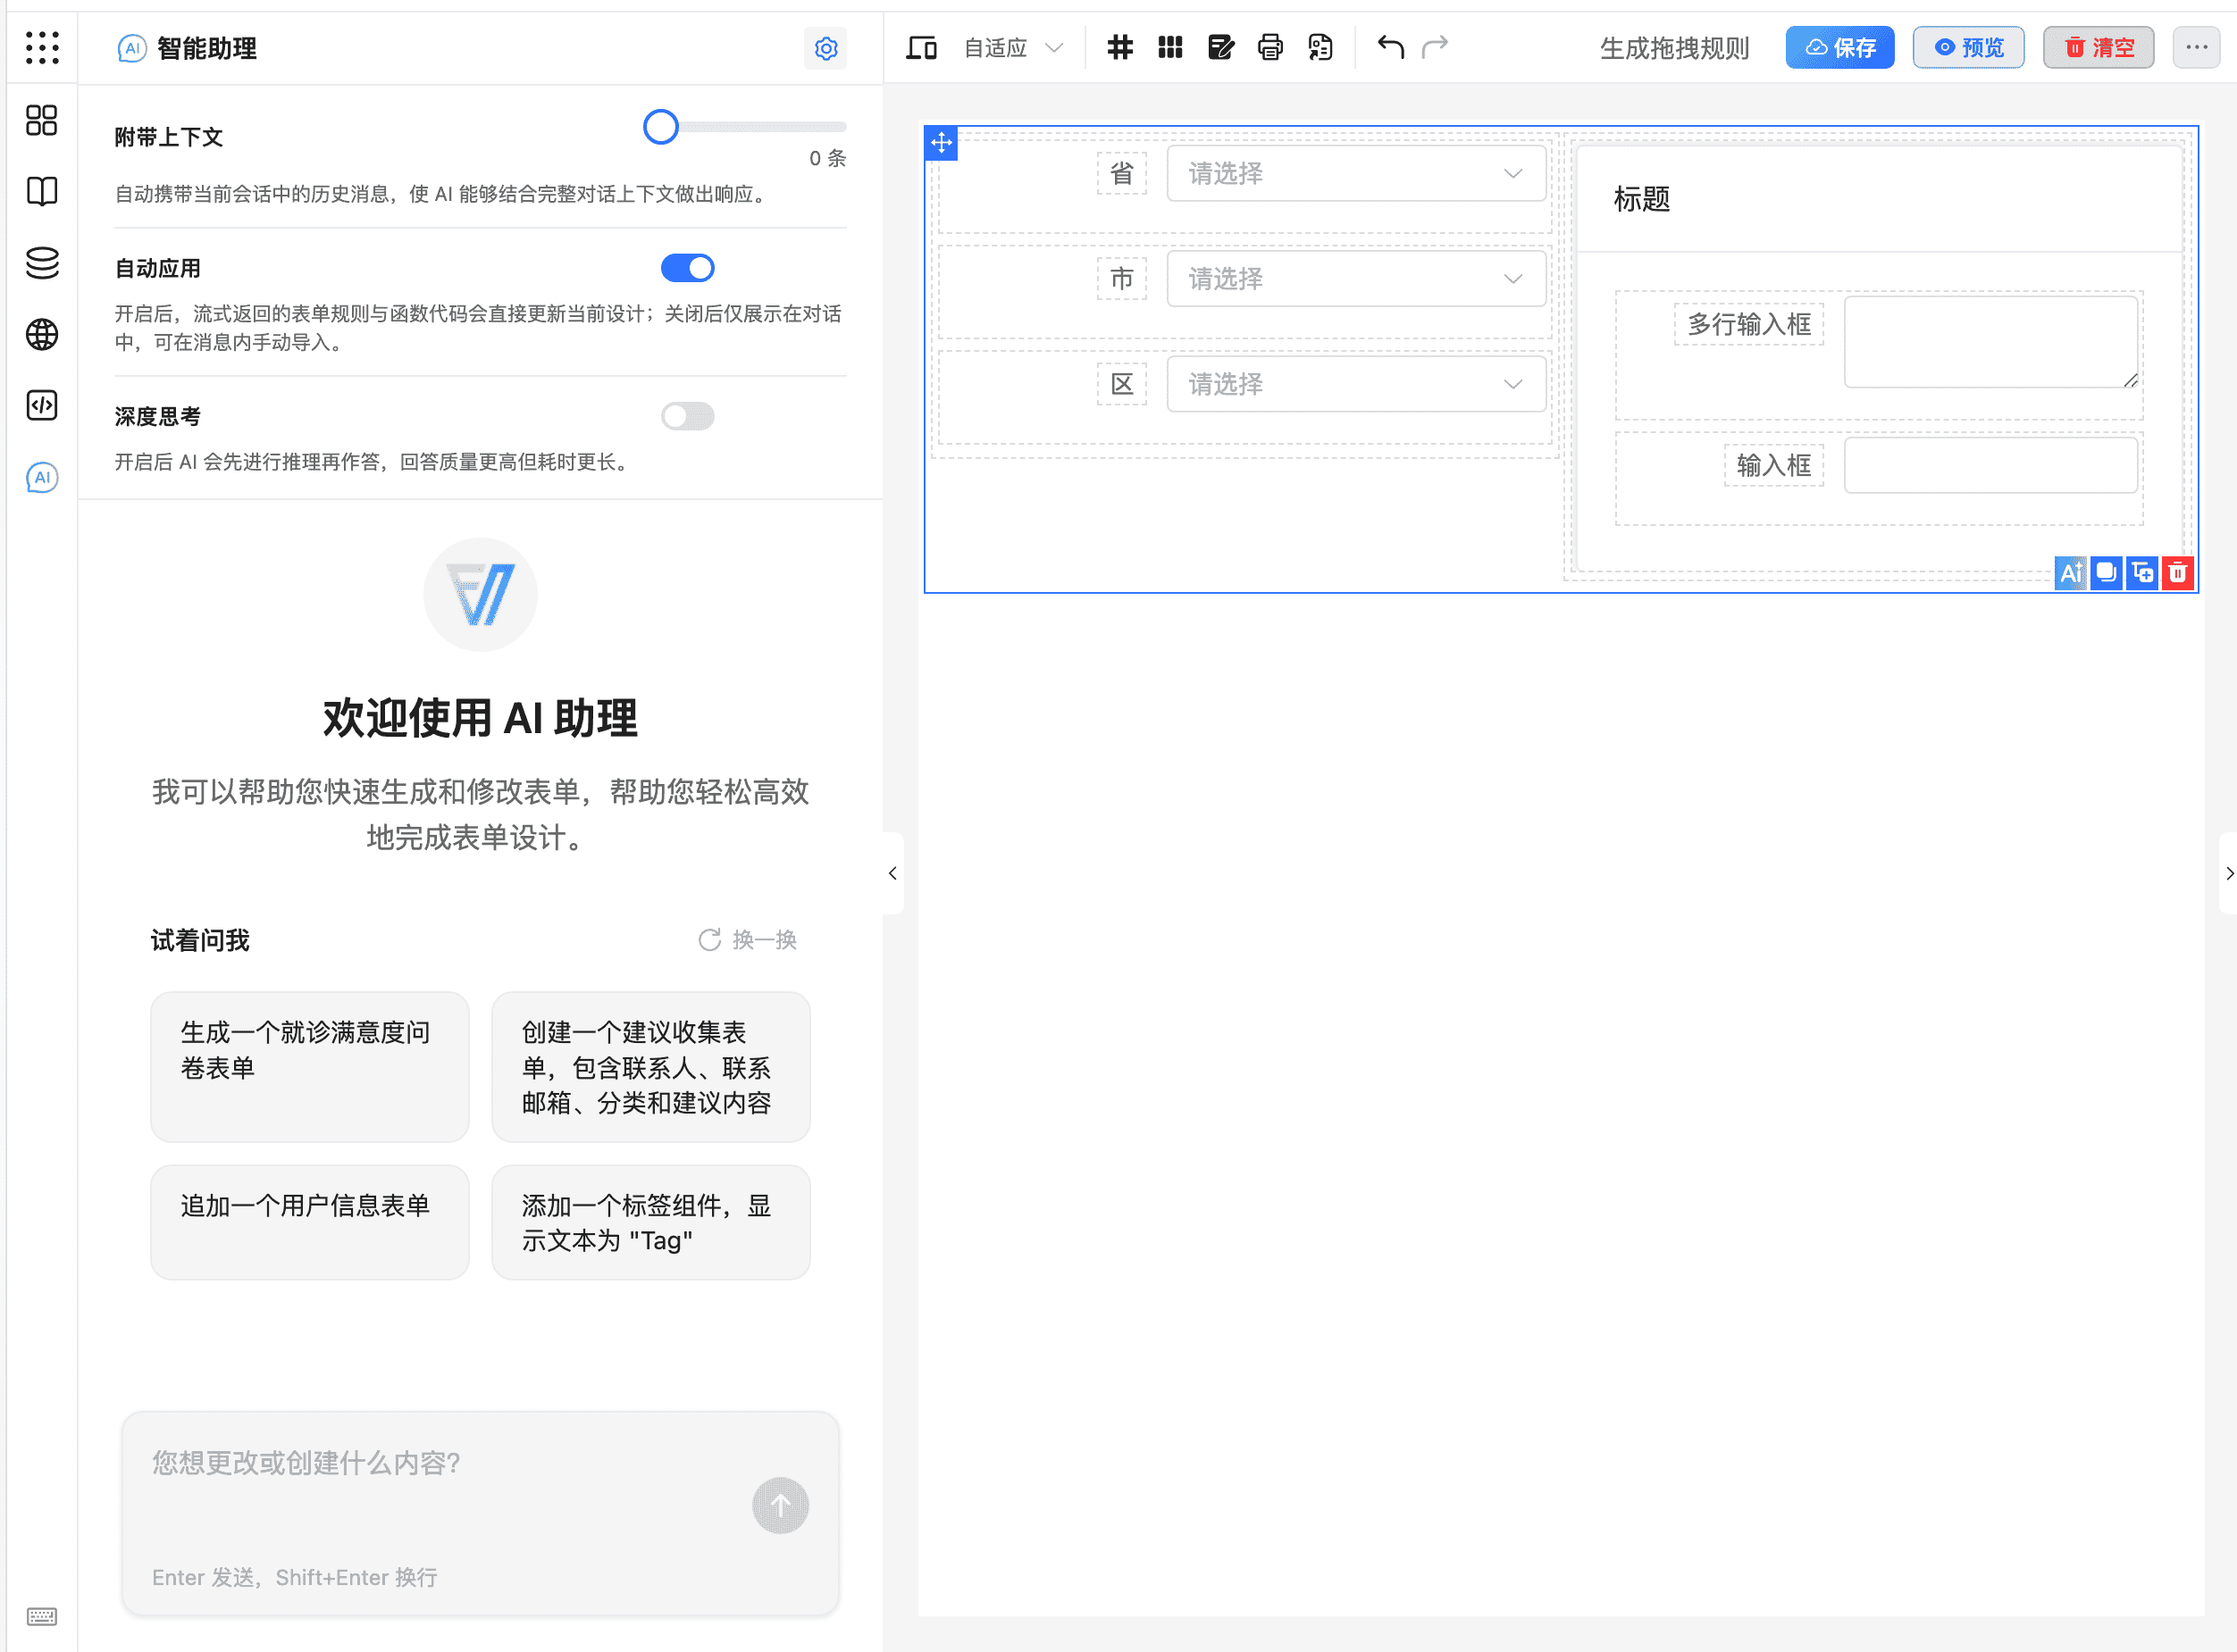Image resolution: width=2237 pixels, height=1652 pixels.
Task: Click the 多行输入框 textarea field
Action: [1991, 341]
